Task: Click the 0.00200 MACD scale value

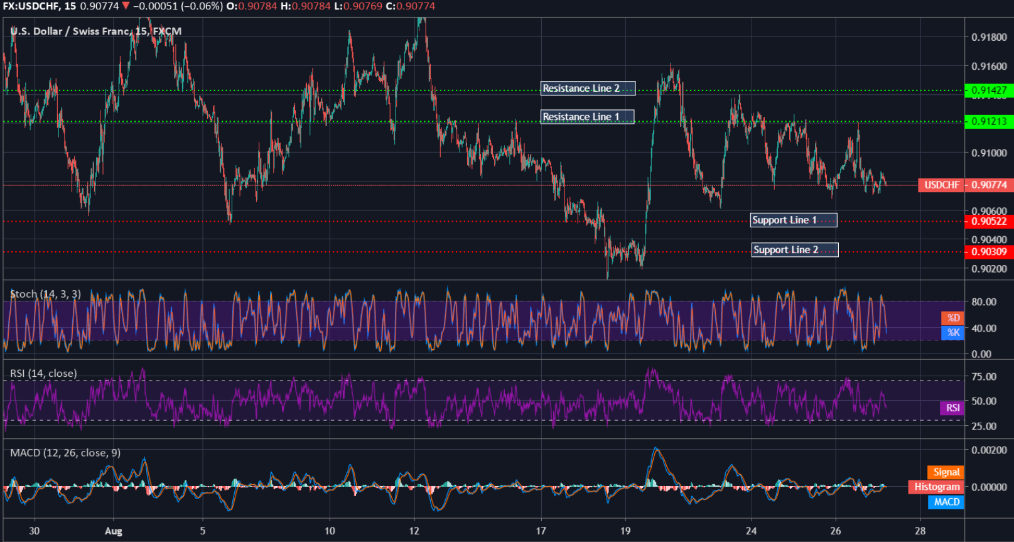Action: (989, 450)
